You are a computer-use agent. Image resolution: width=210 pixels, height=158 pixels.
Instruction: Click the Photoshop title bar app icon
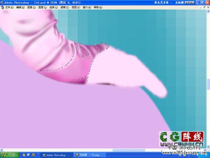2,2
